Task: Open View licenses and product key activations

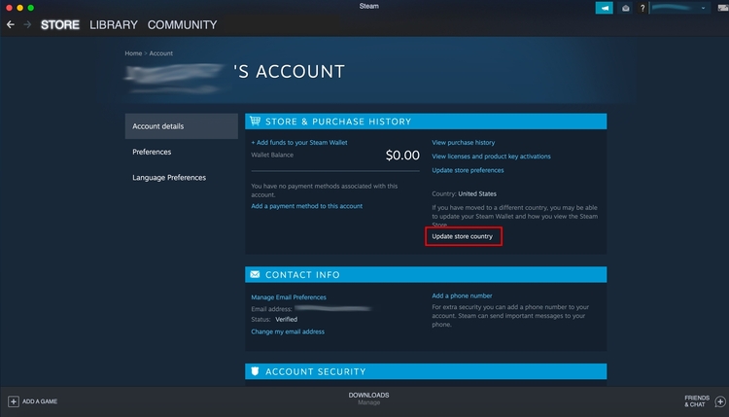Action: tap(491, 156)
